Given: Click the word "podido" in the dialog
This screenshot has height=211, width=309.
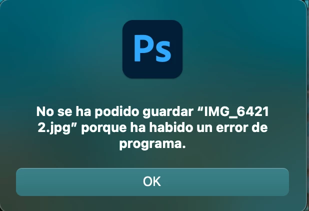Looking at the screenshot, I should (x=116, y=111).
